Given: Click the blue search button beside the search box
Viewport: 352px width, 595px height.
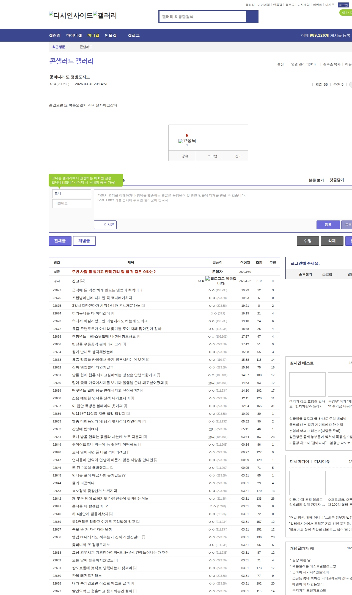Looking at the screenshot, I should click(x=252, y=17).
